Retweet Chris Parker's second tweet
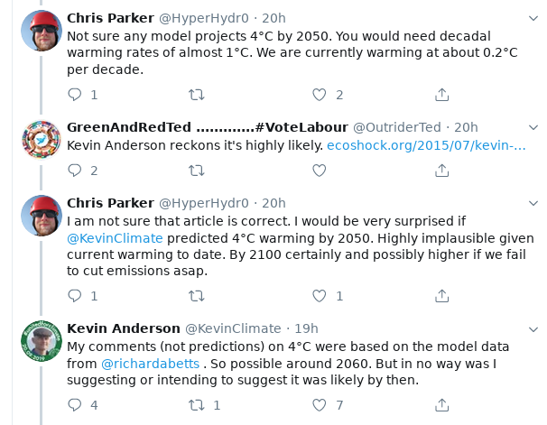547x425 pixels. pyautogui.click(x=195, y=295)
